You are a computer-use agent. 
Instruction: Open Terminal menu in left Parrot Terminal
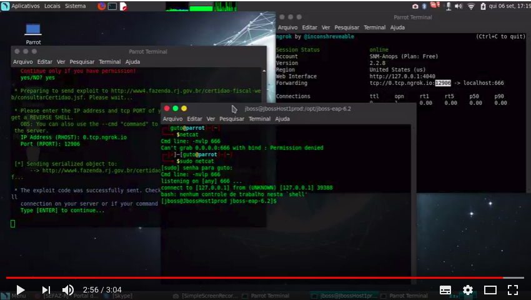pyautogui.click(x=110, y=62)
